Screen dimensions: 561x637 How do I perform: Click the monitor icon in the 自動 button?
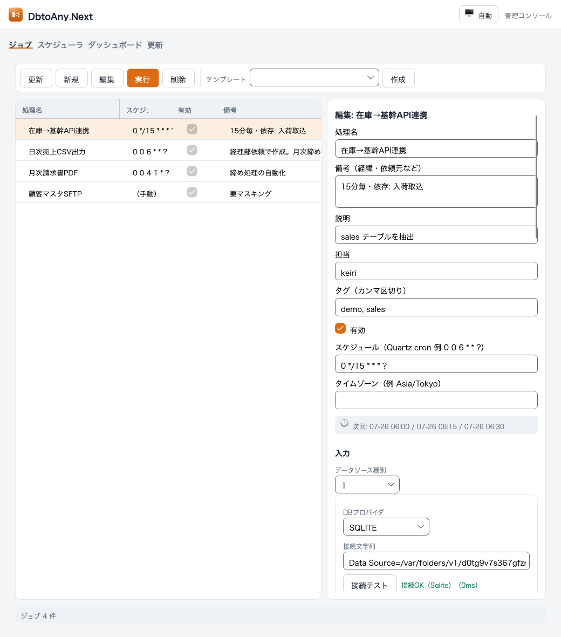(469, 13)
